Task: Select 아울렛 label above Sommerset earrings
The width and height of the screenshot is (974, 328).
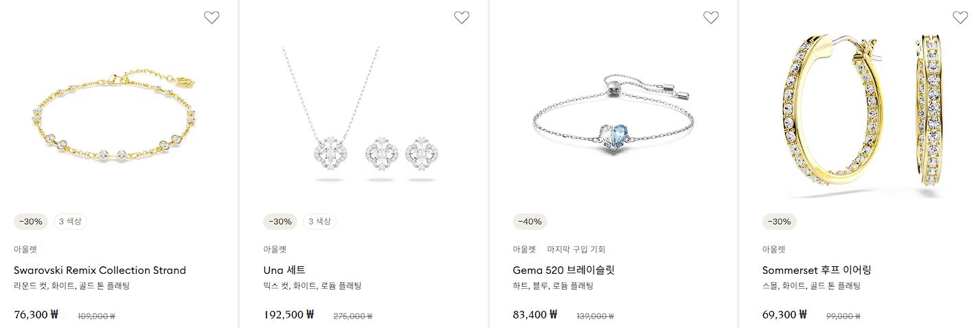Action: click(774, 250)
